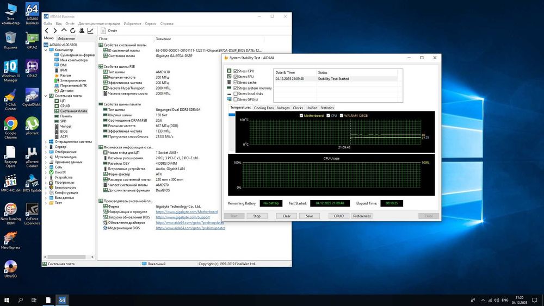This screenshot has height=306, width=544.
Task: Open the CrystalDiskInfo desktop icon
Action: point(32,97)
